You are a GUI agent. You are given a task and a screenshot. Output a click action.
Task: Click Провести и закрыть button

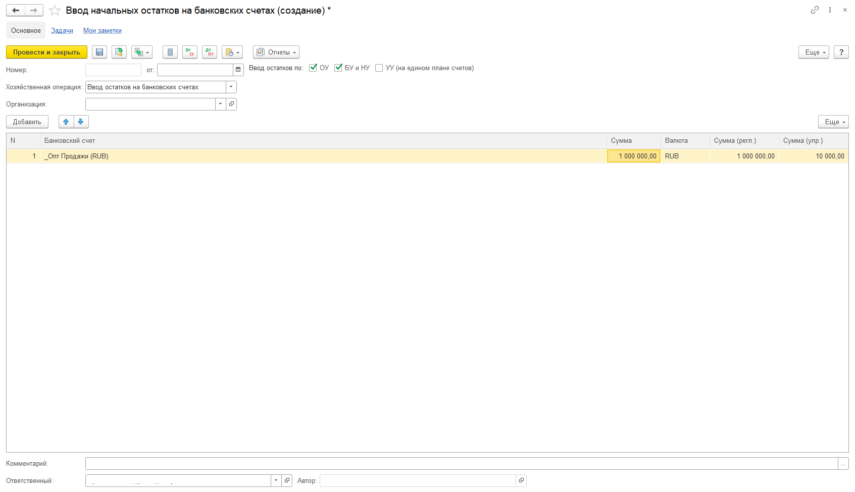(46, 52)
